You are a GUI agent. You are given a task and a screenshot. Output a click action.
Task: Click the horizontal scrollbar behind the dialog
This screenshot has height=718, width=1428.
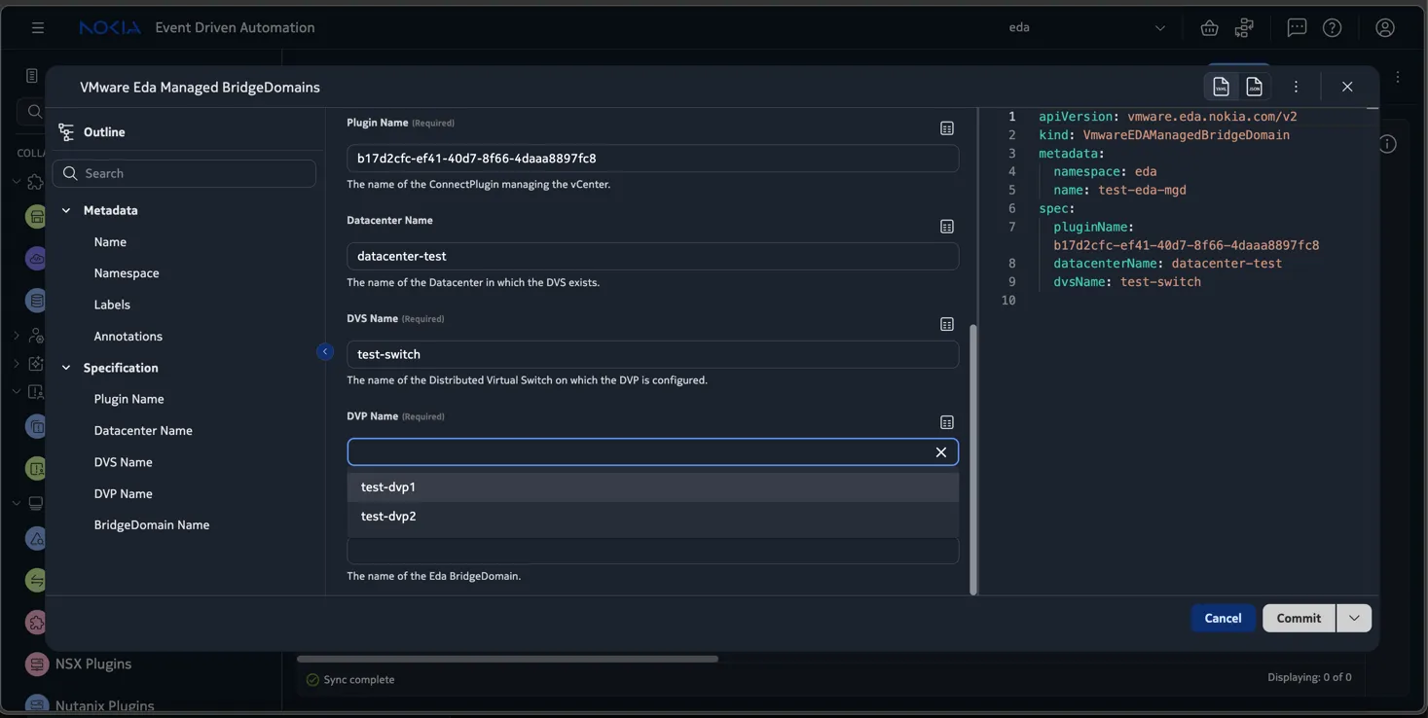point(507,659)
